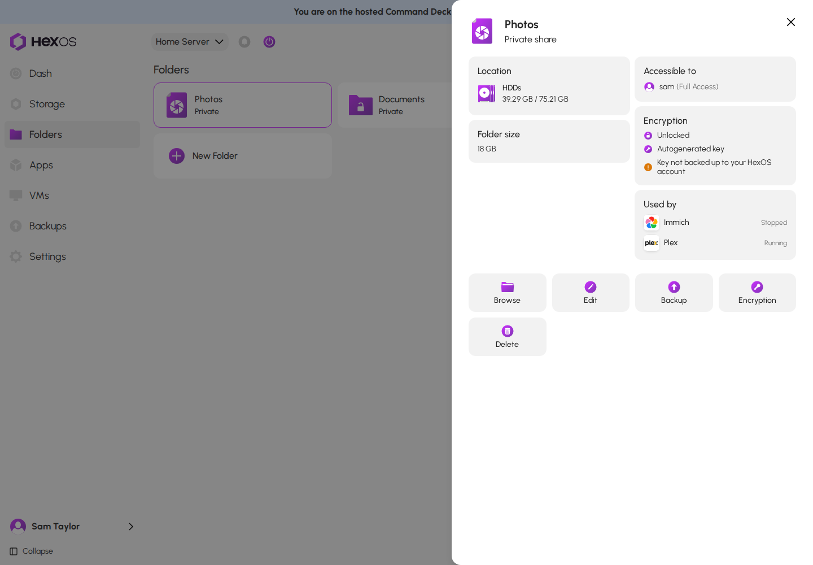Click the Immich 'Stopped' status
Viewport: 813px width, 565px height.
773,223
